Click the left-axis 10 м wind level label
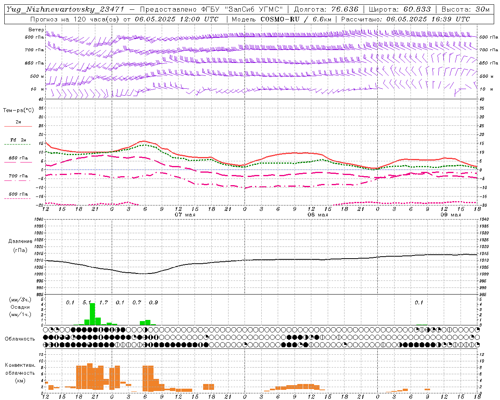Screen dimensions: 500x400 click(x=38, y=89)
